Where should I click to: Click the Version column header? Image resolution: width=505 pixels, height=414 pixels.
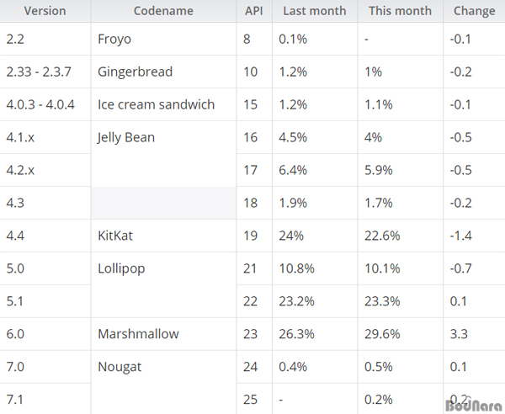(x=45, y=11)
